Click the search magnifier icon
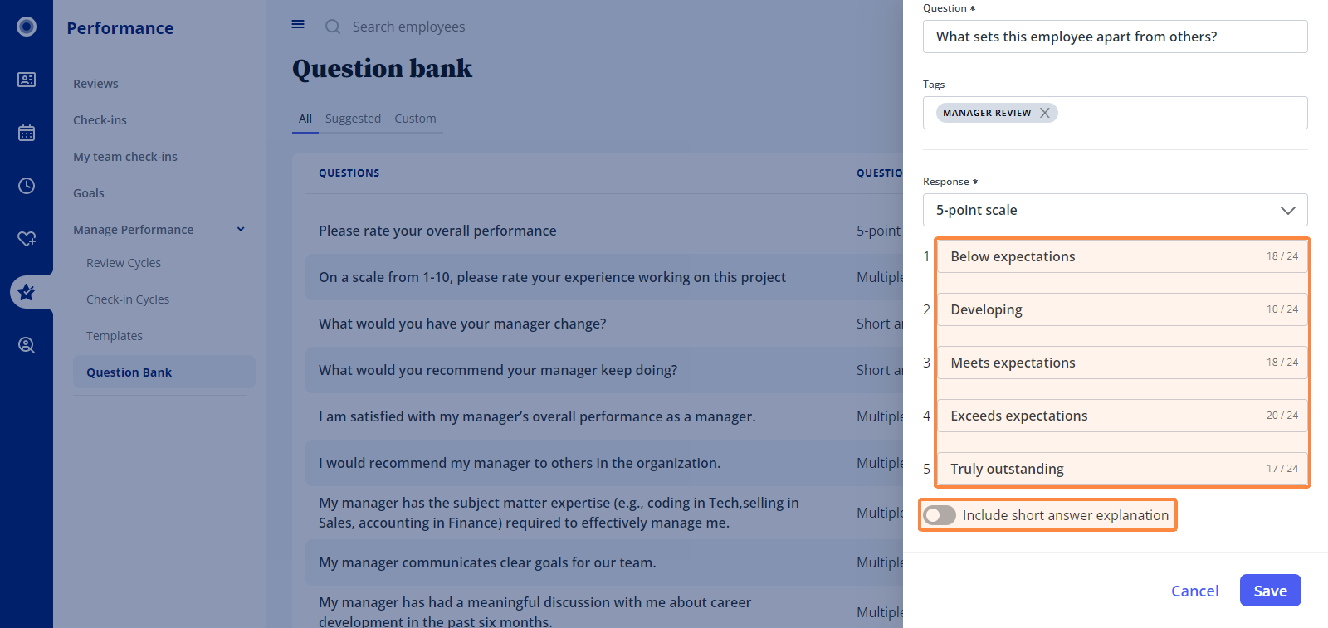The image size is (1328, 628). (x=332, y=26)
